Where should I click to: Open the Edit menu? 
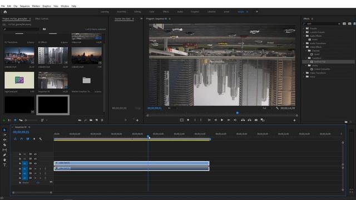point(9,6)
